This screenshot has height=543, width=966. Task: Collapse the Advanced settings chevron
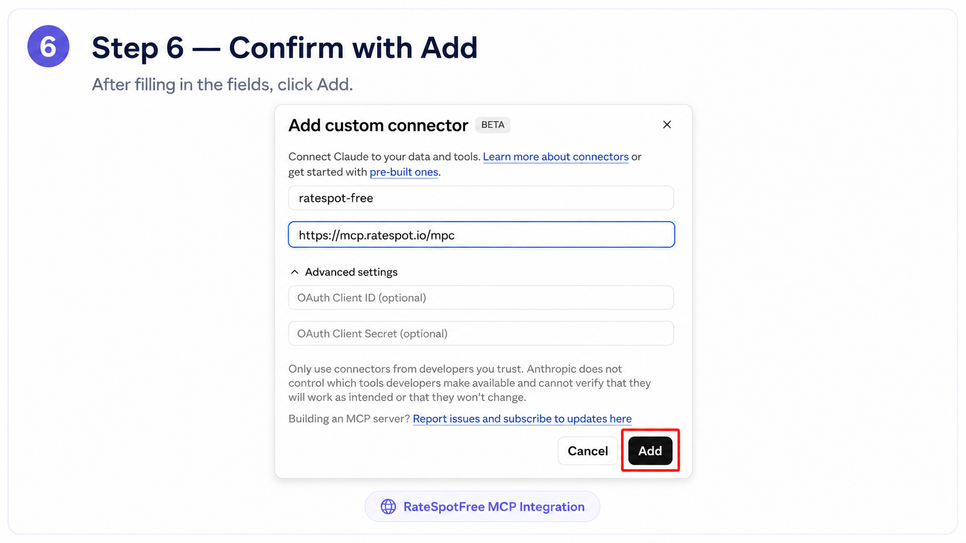tap(295, 272)
